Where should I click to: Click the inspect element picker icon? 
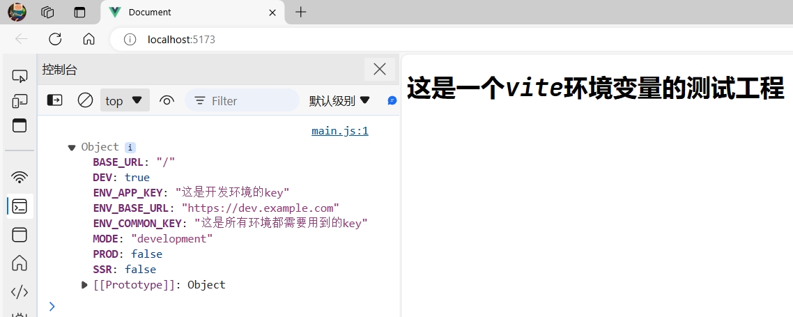(x=20, y=76)
